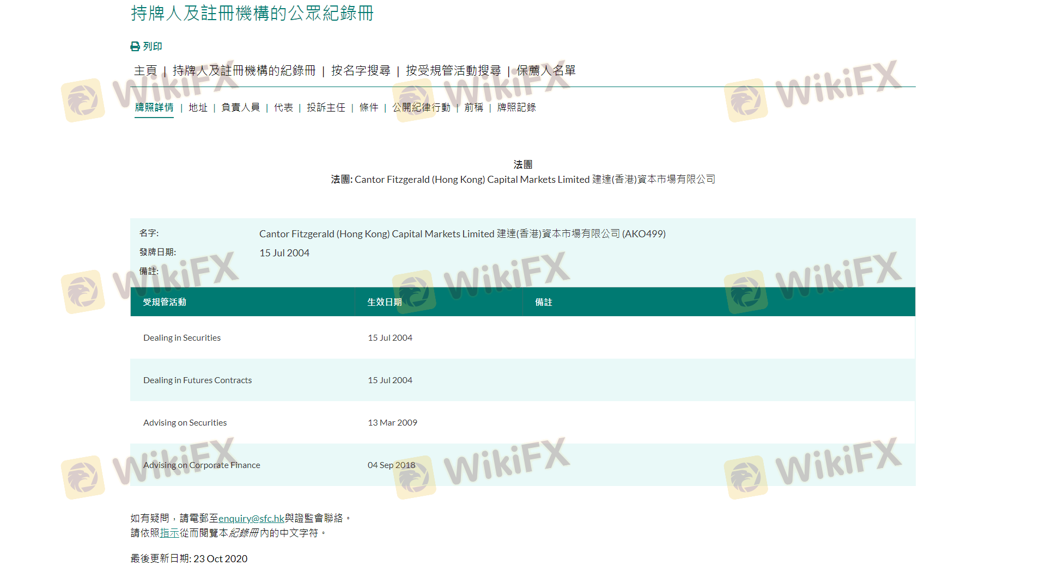Switch to the 代表 tab

click(283, 108)
